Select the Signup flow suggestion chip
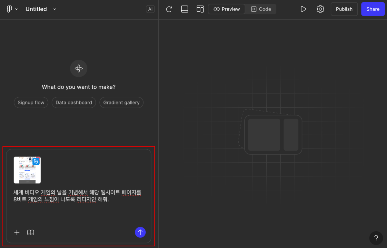The width and height of the screenshot is (387, 248). click(31, 102)
